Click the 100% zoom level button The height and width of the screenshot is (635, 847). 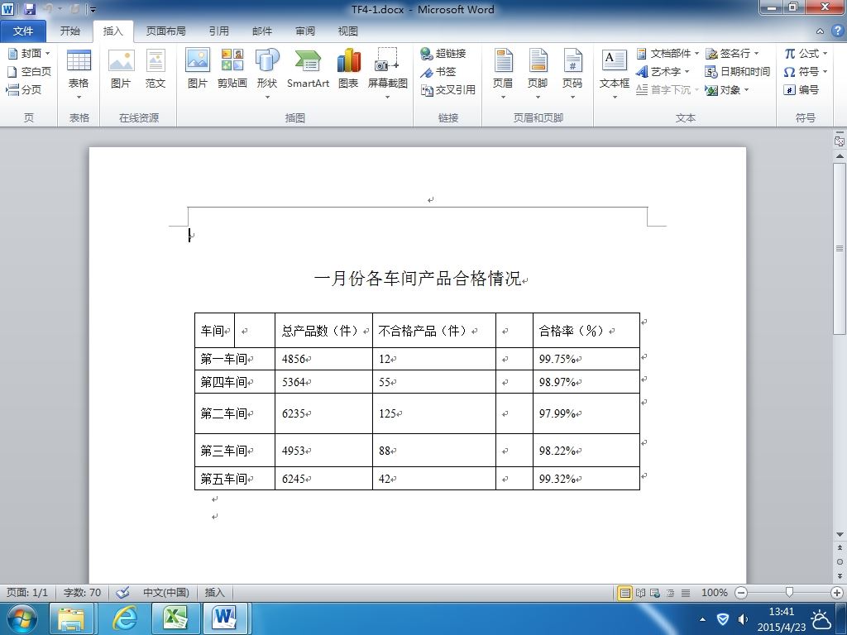click(714, 593)
